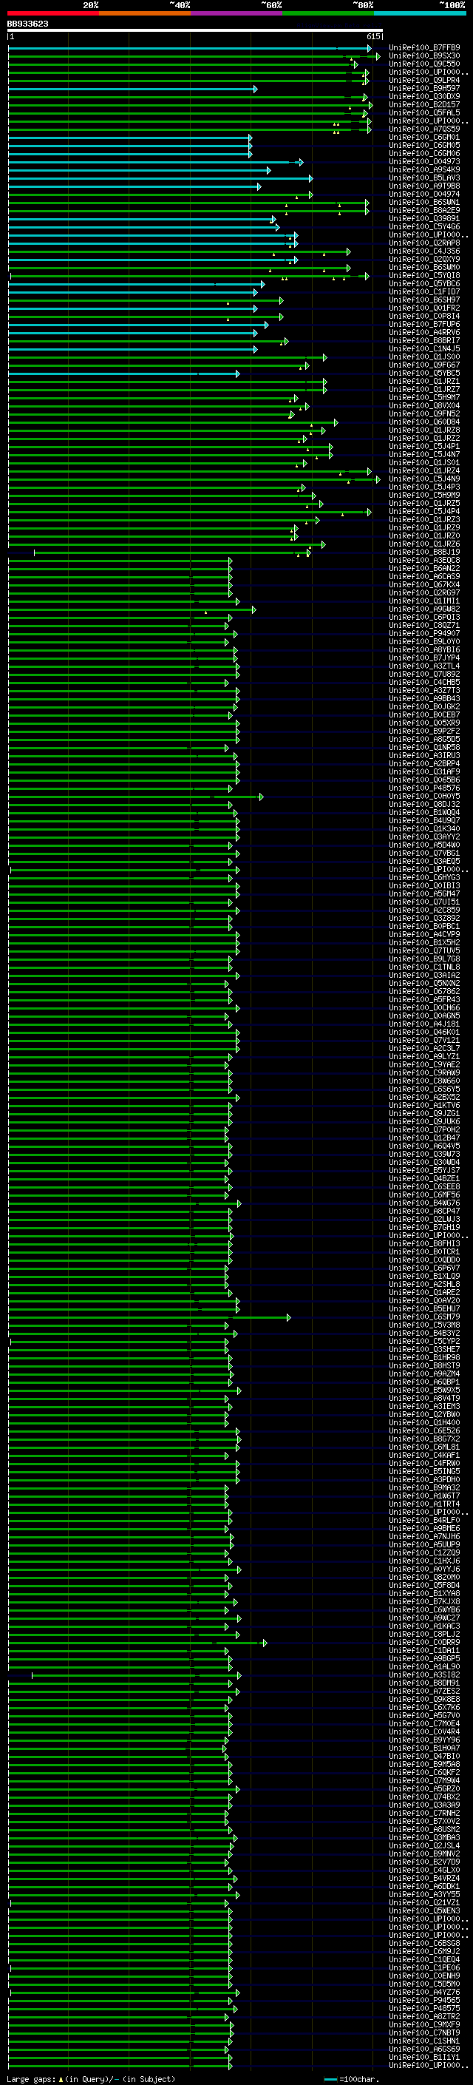Select the UniRef100_Q60D84 label
473x2085 pixels.
(x=424, y=422)
